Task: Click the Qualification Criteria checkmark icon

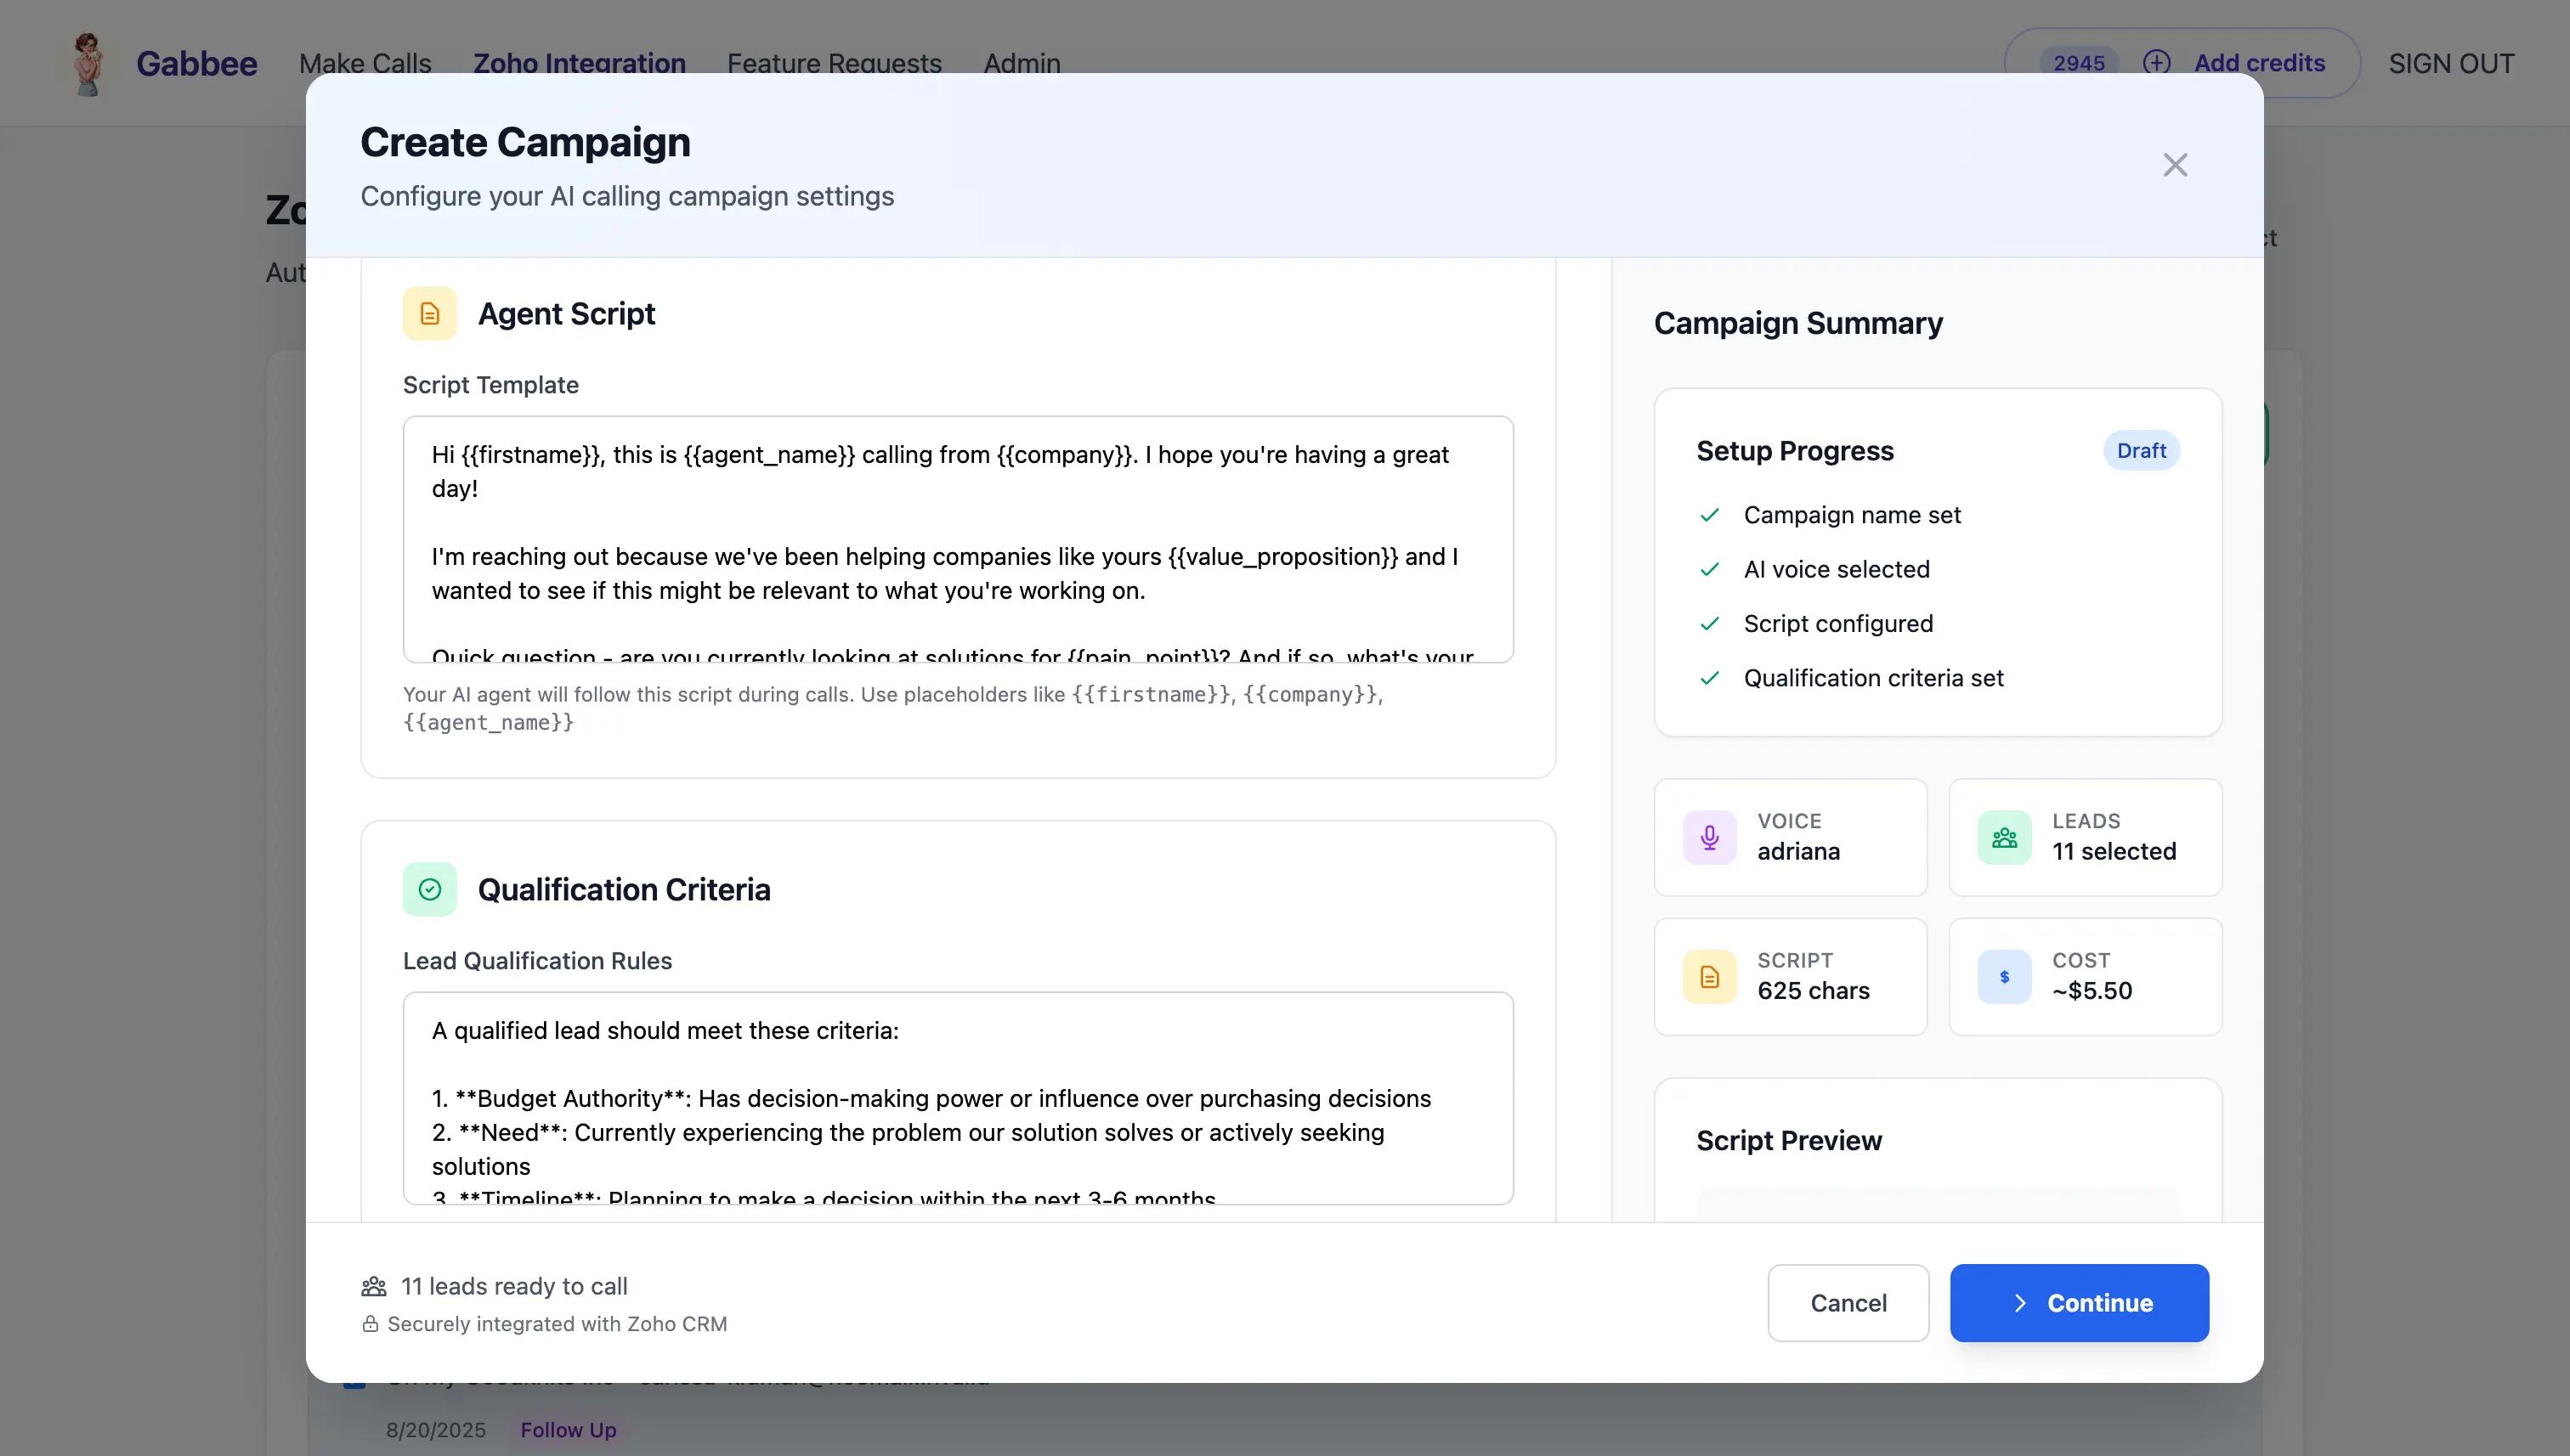Action: pos(429,889)
